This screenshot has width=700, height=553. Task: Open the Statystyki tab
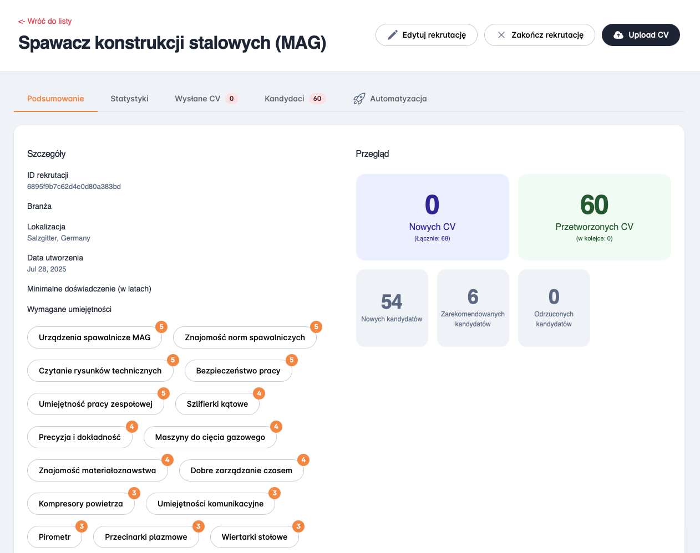(129, 99)
